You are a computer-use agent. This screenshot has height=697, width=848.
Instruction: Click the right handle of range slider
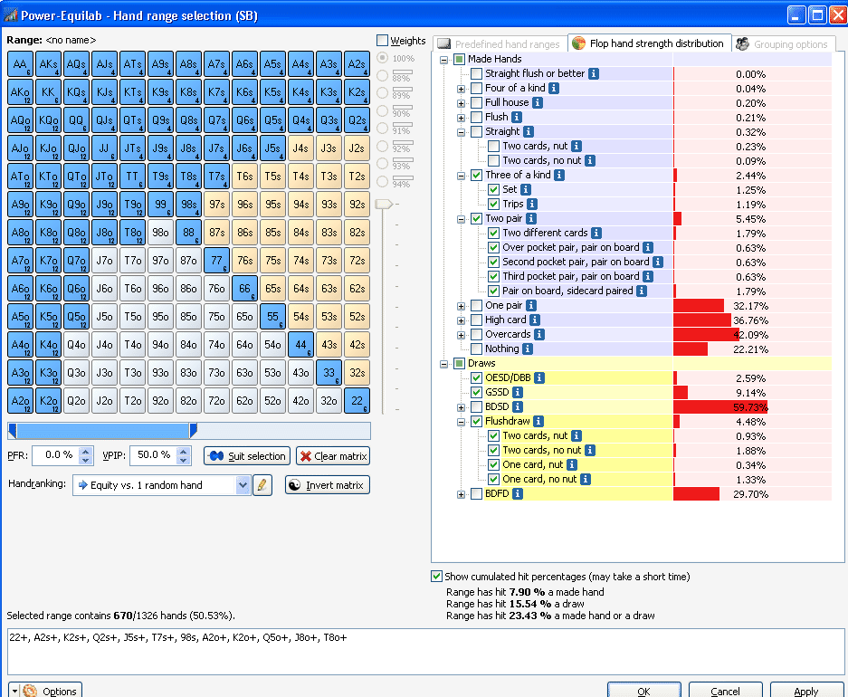[193, 431]
